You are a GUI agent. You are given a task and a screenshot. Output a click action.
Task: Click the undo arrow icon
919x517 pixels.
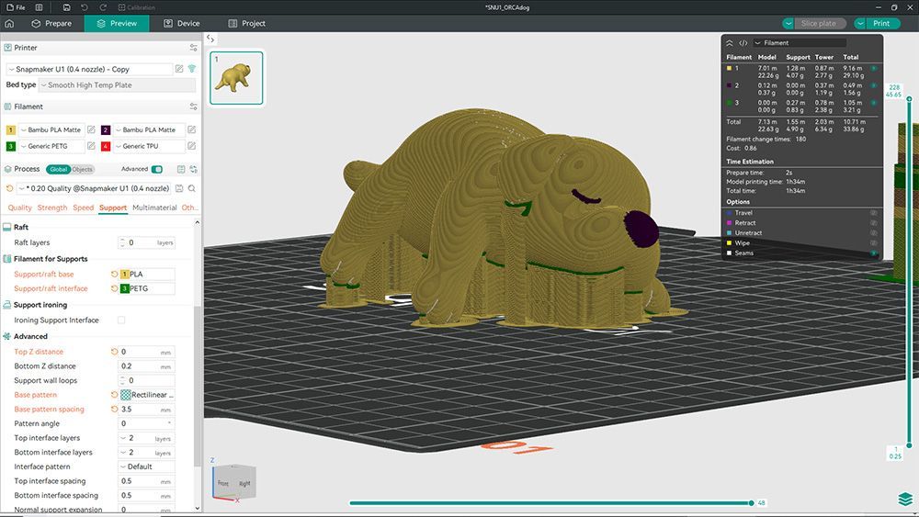[x=85, y=7]
